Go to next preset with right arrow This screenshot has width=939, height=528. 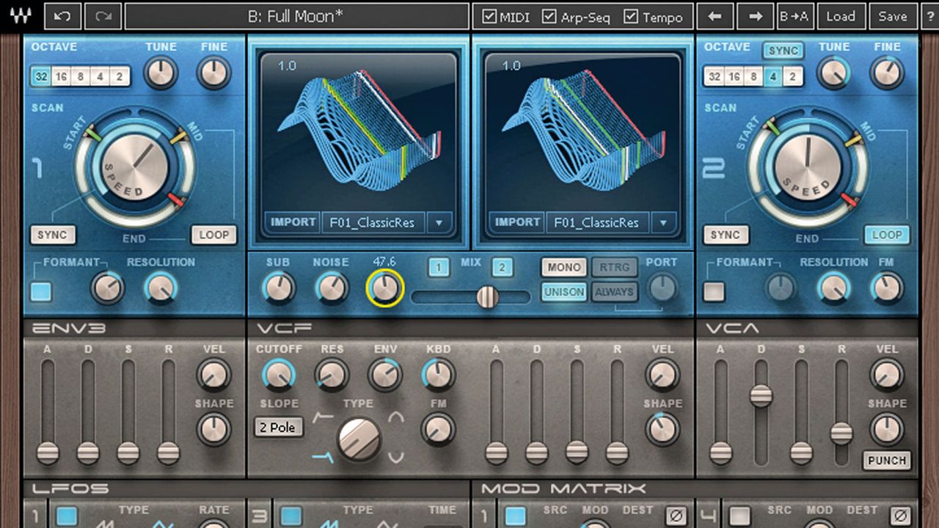point(755,16)
